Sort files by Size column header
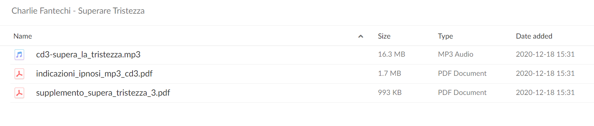 [x=384, y=36]
